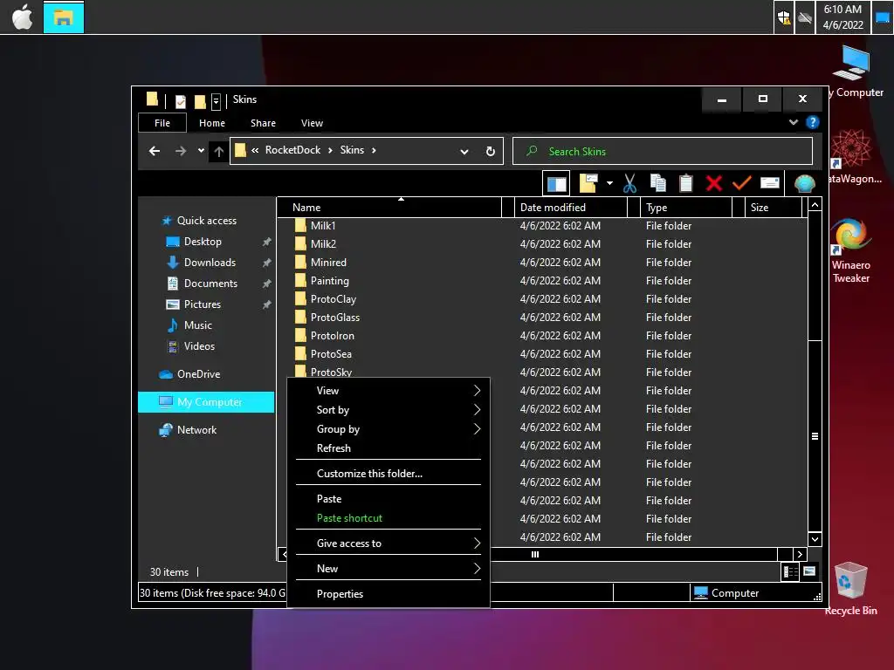Refresh the Skins folder via address bar
The image size is (894, 670).
pyautogui.click(x=491, y=152)
